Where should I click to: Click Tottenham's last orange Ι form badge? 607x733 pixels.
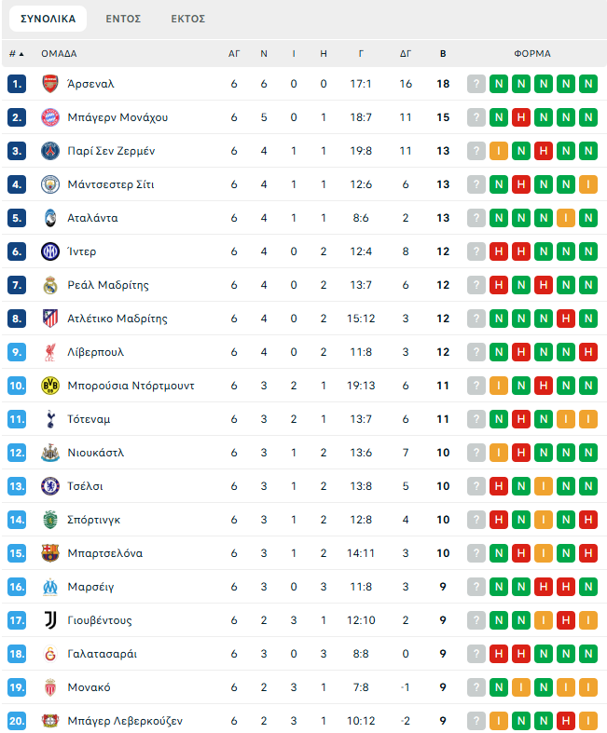pyautogui.click(x=587, y=419)
